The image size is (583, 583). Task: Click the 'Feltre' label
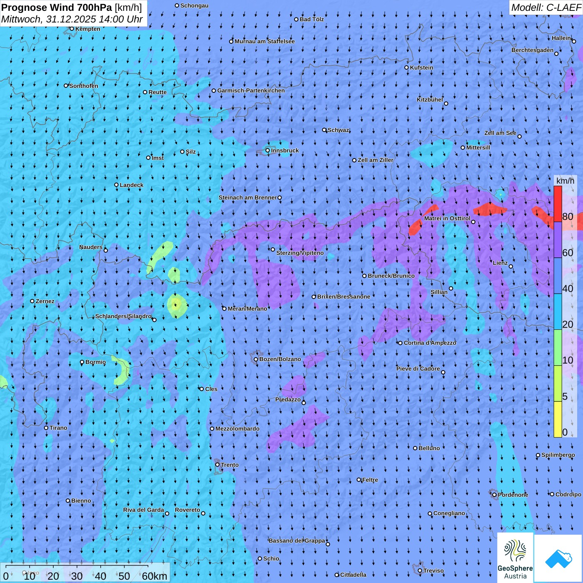click(370, 480)
